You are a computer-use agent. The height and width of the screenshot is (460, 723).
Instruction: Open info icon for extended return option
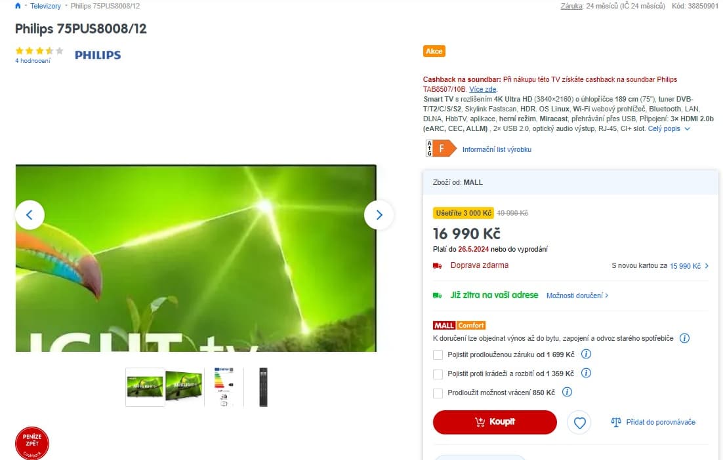[567, 392]
